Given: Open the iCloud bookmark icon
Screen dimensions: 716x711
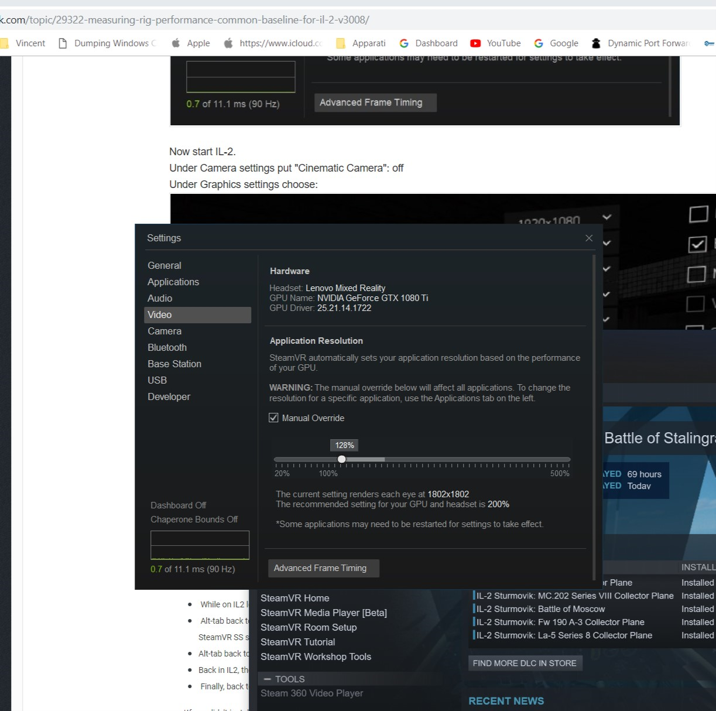Looking at the screenshot, I should coord(229,43).
